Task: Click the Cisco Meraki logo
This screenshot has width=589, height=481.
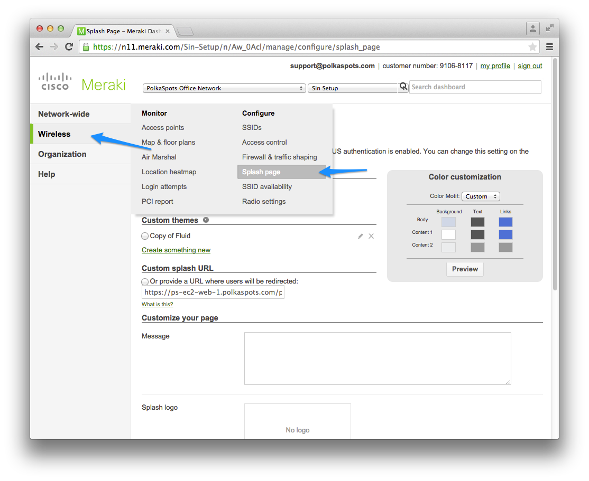Action: 82,82
